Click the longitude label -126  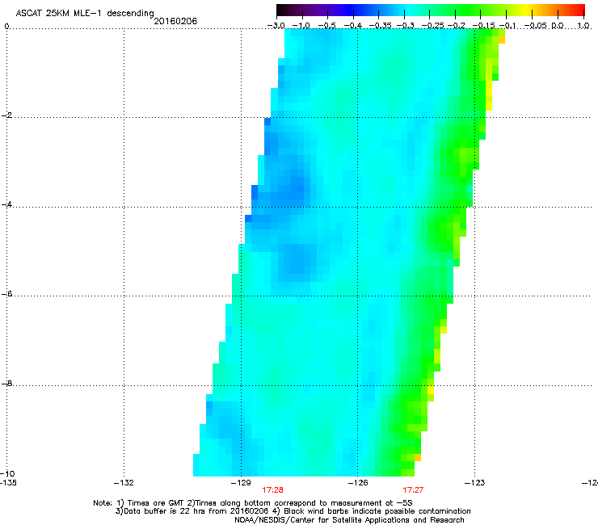358,483
